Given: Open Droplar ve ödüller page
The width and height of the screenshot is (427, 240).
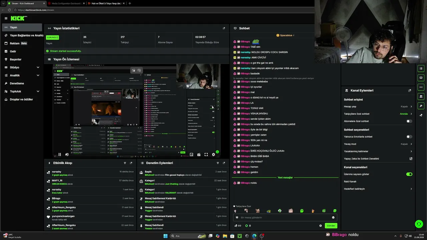Looking at the screenshot, I should click(x=22, y=99).
